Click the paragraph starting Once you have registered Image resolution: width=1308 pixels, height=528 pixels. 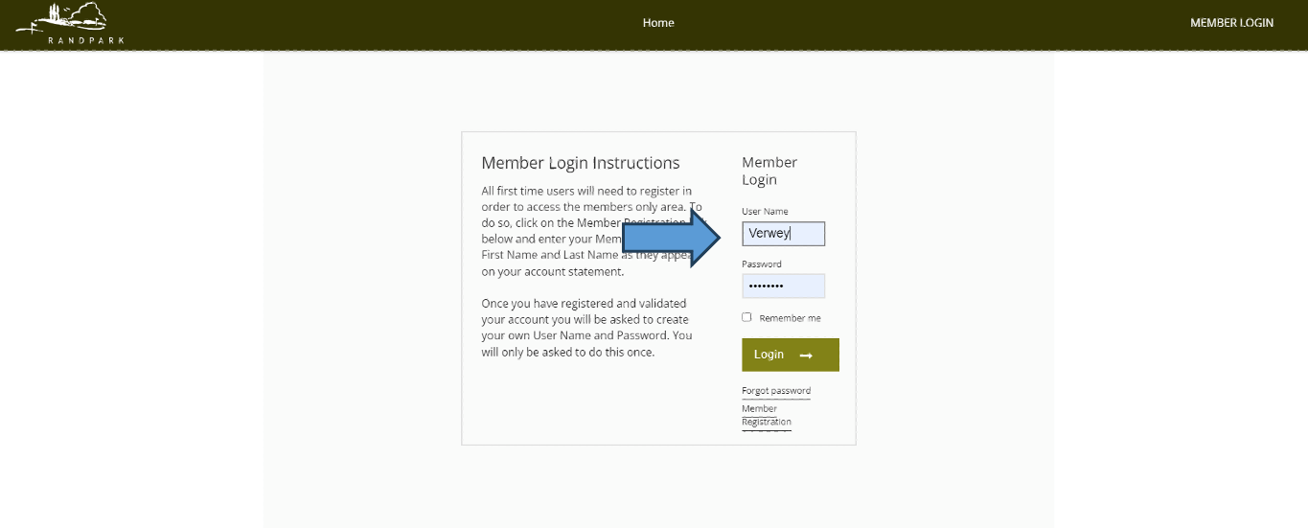[x=586, y=328]
